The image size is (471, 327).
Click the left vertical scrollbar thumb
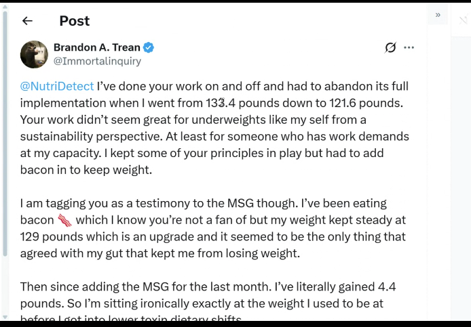(x=5, y=135)
